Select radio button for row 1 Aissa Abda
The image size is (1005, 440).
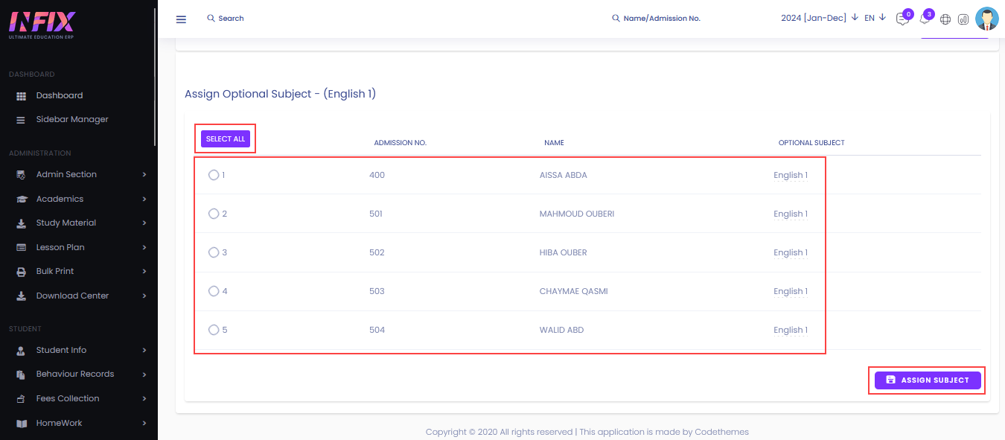coord(214,175)
